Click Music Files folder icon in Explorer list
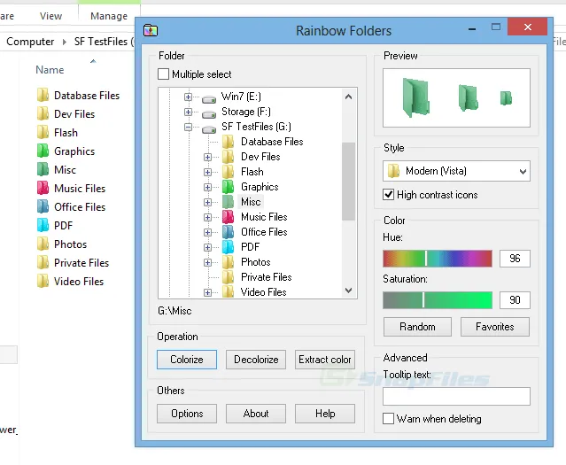Viewport: 566px width, 465px height. coord(43,188)
